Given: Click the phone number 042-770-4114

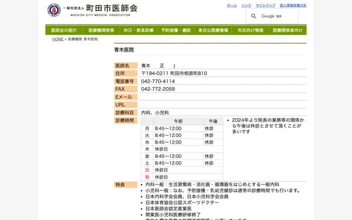Looking at the screenshot, I should pos(158,81).
